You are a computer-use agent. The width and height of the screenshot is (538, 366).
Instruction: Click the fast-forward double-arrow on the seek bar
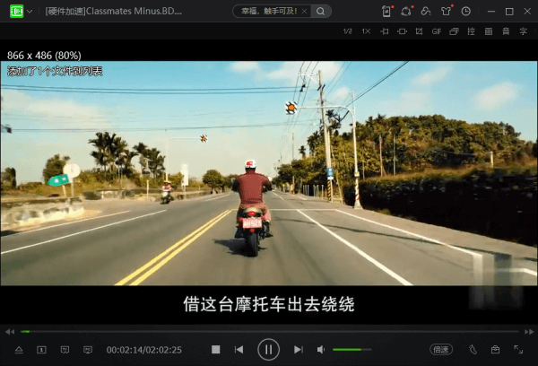coord(529,332)
